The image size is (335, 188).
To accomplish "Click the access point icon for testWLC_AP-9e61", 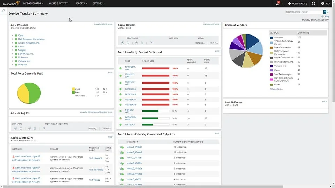I will pos(121,147).
